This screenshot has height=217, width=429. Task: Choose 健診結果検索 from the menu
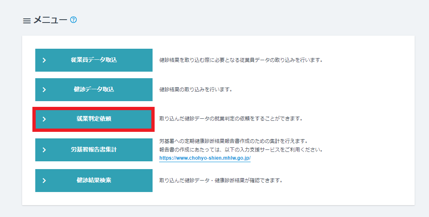click(94, 181)
